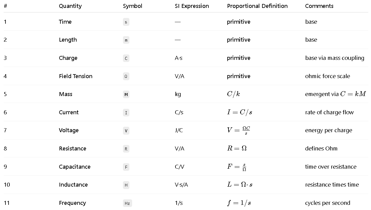Click the 's' symbol badge for Time
Screen dimensions: 371x210
pyautogui.click(x=126, y=22)
